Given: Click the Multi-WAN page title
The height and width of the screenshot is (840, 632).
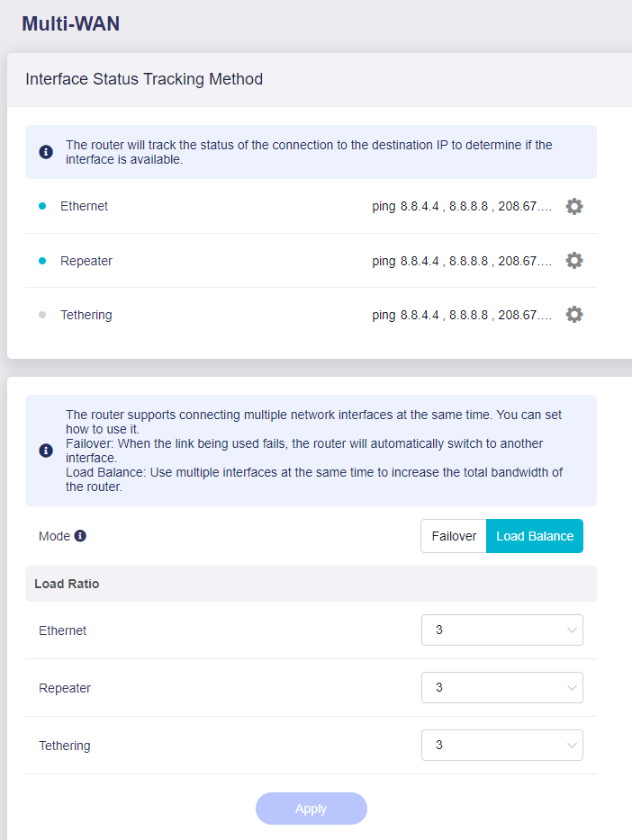Looking at the screenshot, I should point(71,24).
